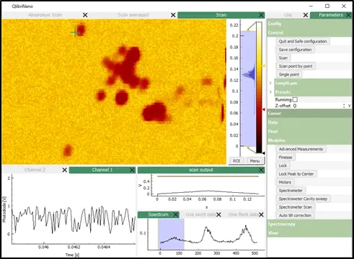Close the Spectrum tab
Image resolution: width=354 pixels, height=259 pixels.
pos(176,214)
